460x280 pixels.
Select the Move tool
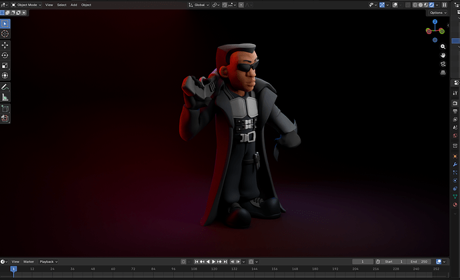click(x=5, y=45)
